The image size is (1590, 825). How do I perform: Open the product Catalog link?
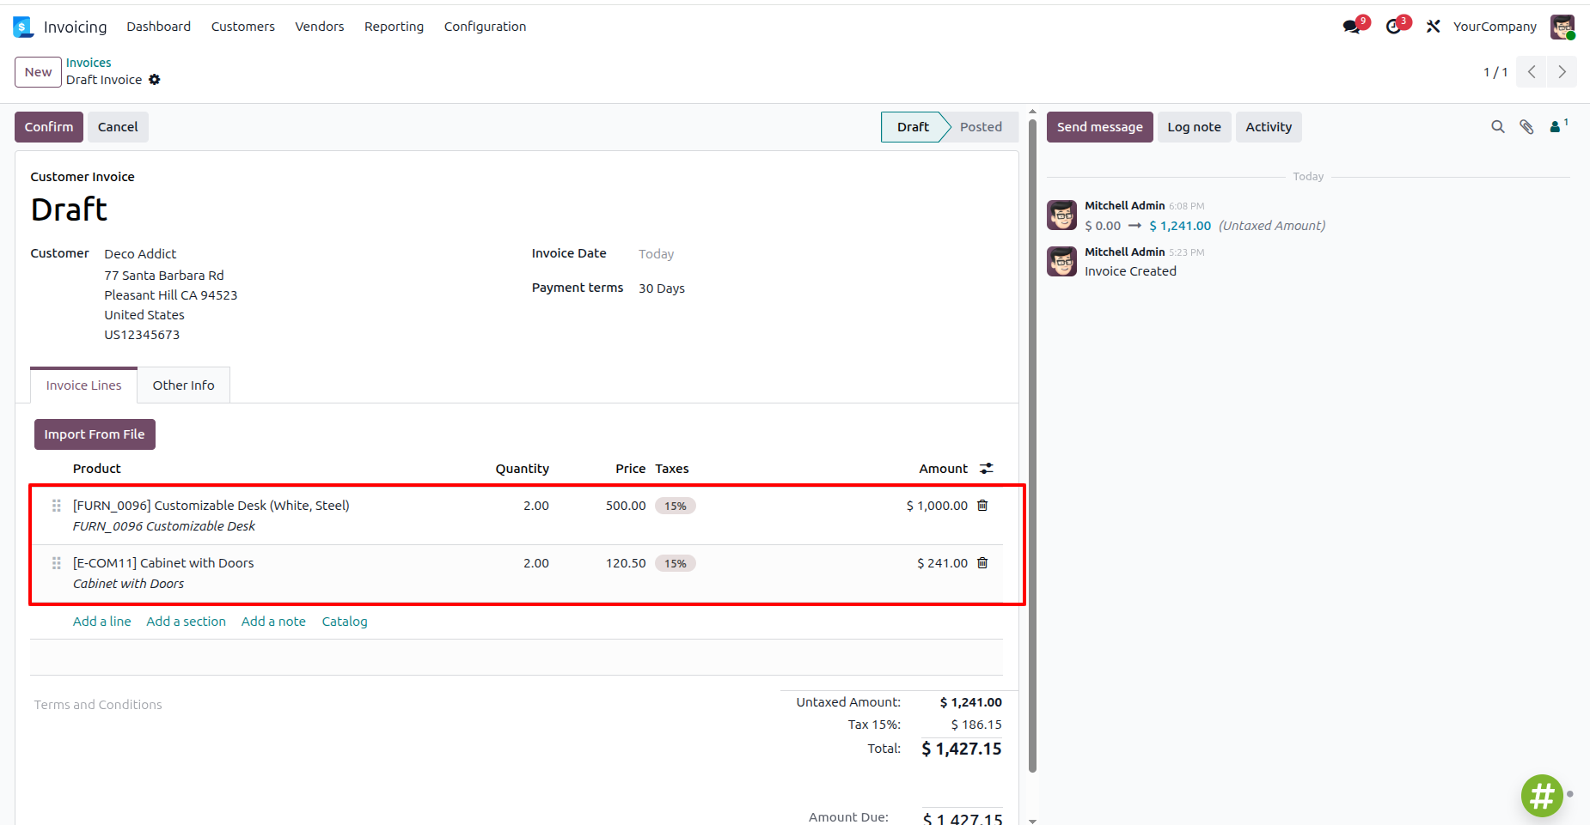(x=345, y=622)
